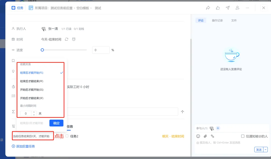Enable 仅通知被@的人 checkbox

point(243,136)
